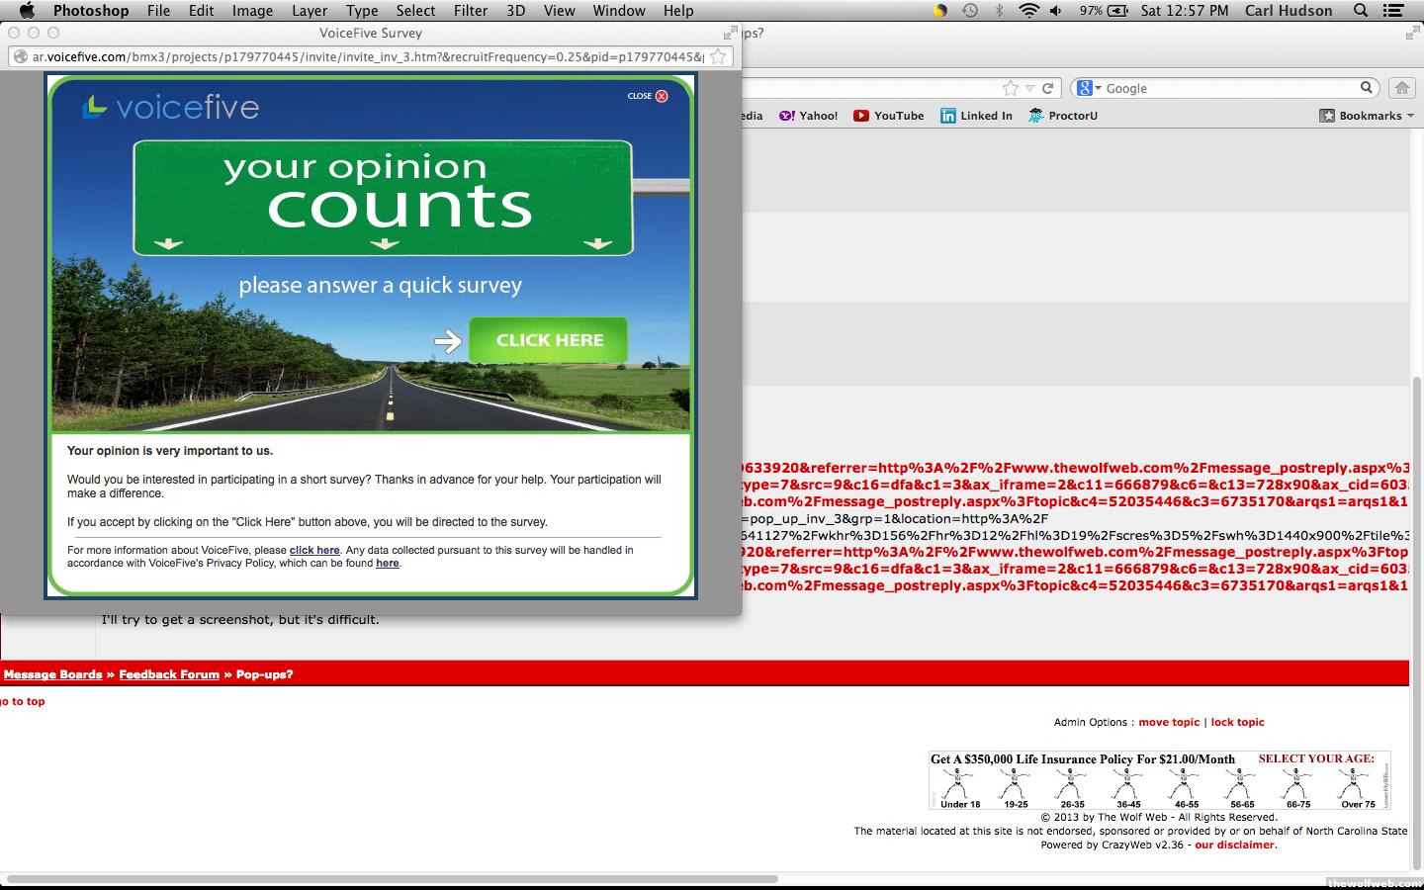1424x890 pixels.
Task: Open the Yahoo! bookmark
Action: pos(808,116)
